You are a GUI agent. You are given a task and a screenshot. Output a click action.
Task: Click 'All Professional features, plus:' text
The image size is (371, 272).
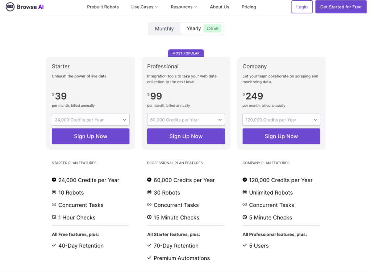[275, 234]
